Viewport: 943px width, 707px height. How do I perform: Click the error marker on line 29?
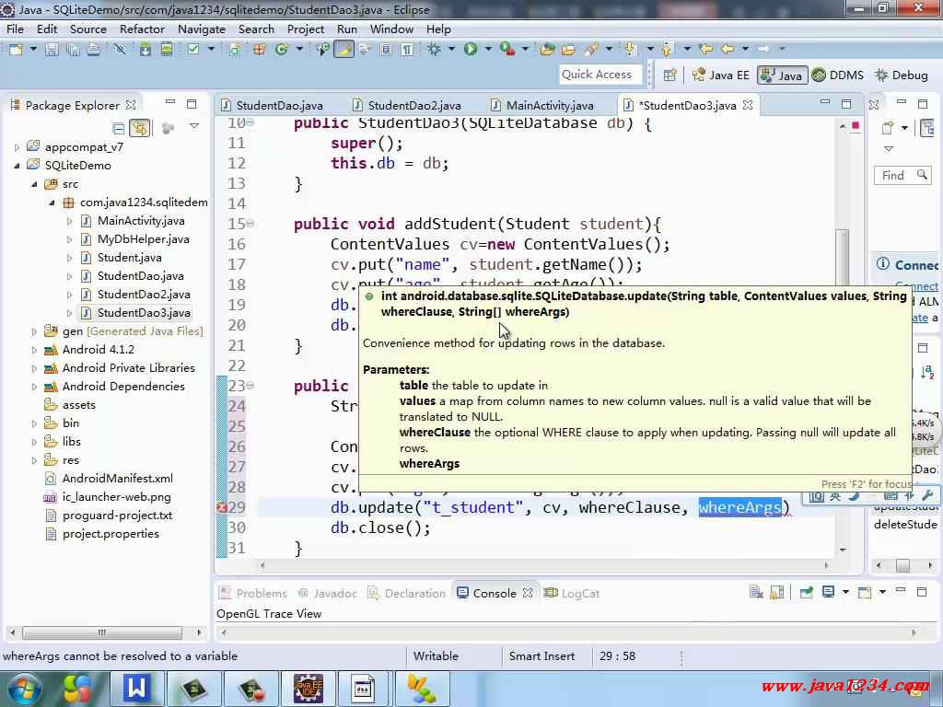[221, 507]
